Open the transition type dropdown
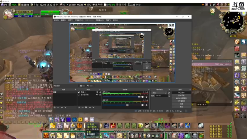 [x=159, y=93]
